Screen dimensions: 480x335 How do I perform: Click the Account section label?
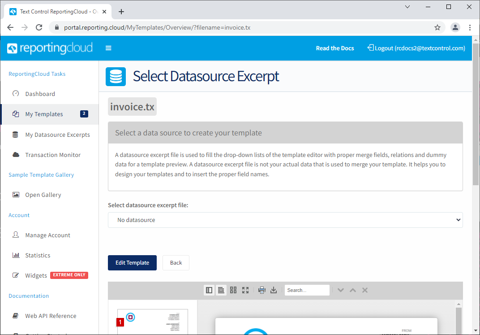(19, 215)
